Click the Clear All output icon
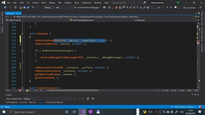The image size is (205, 115). coord(88,99)
